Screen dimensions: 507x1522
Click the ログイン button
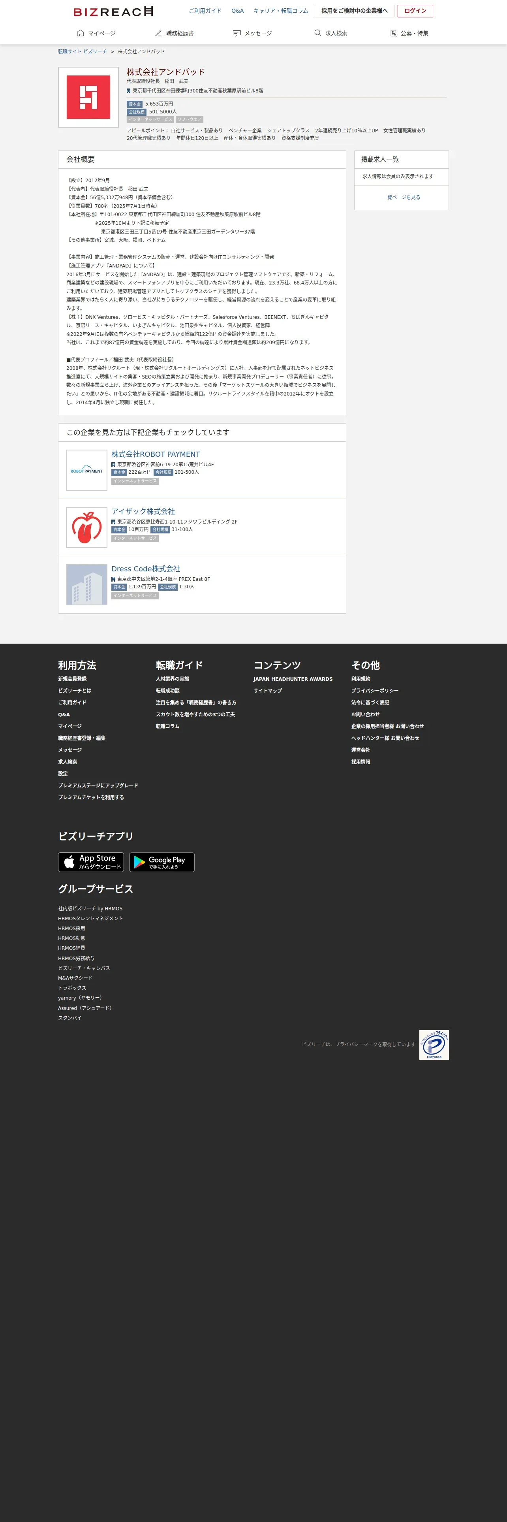[415, 11]
